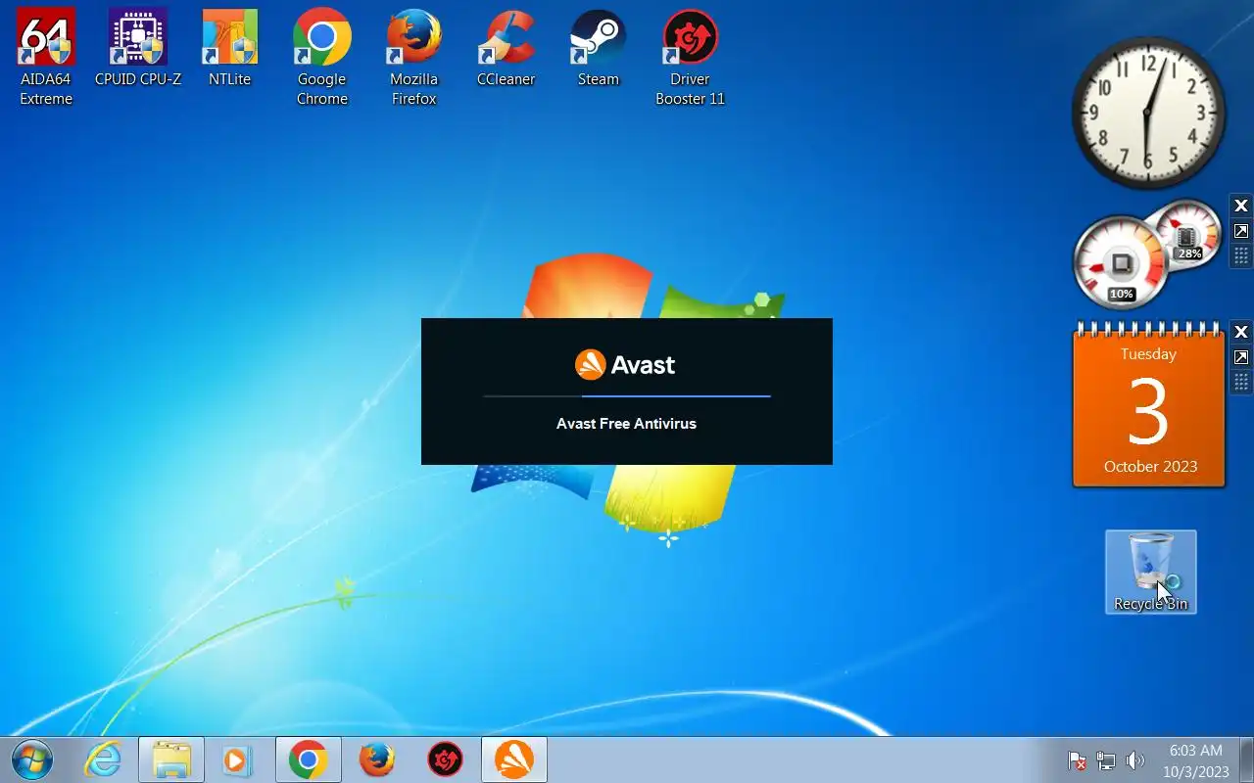
Task: Click the calendar gadget showing Tuesday 3
Action: click(x=1149, y=405)
